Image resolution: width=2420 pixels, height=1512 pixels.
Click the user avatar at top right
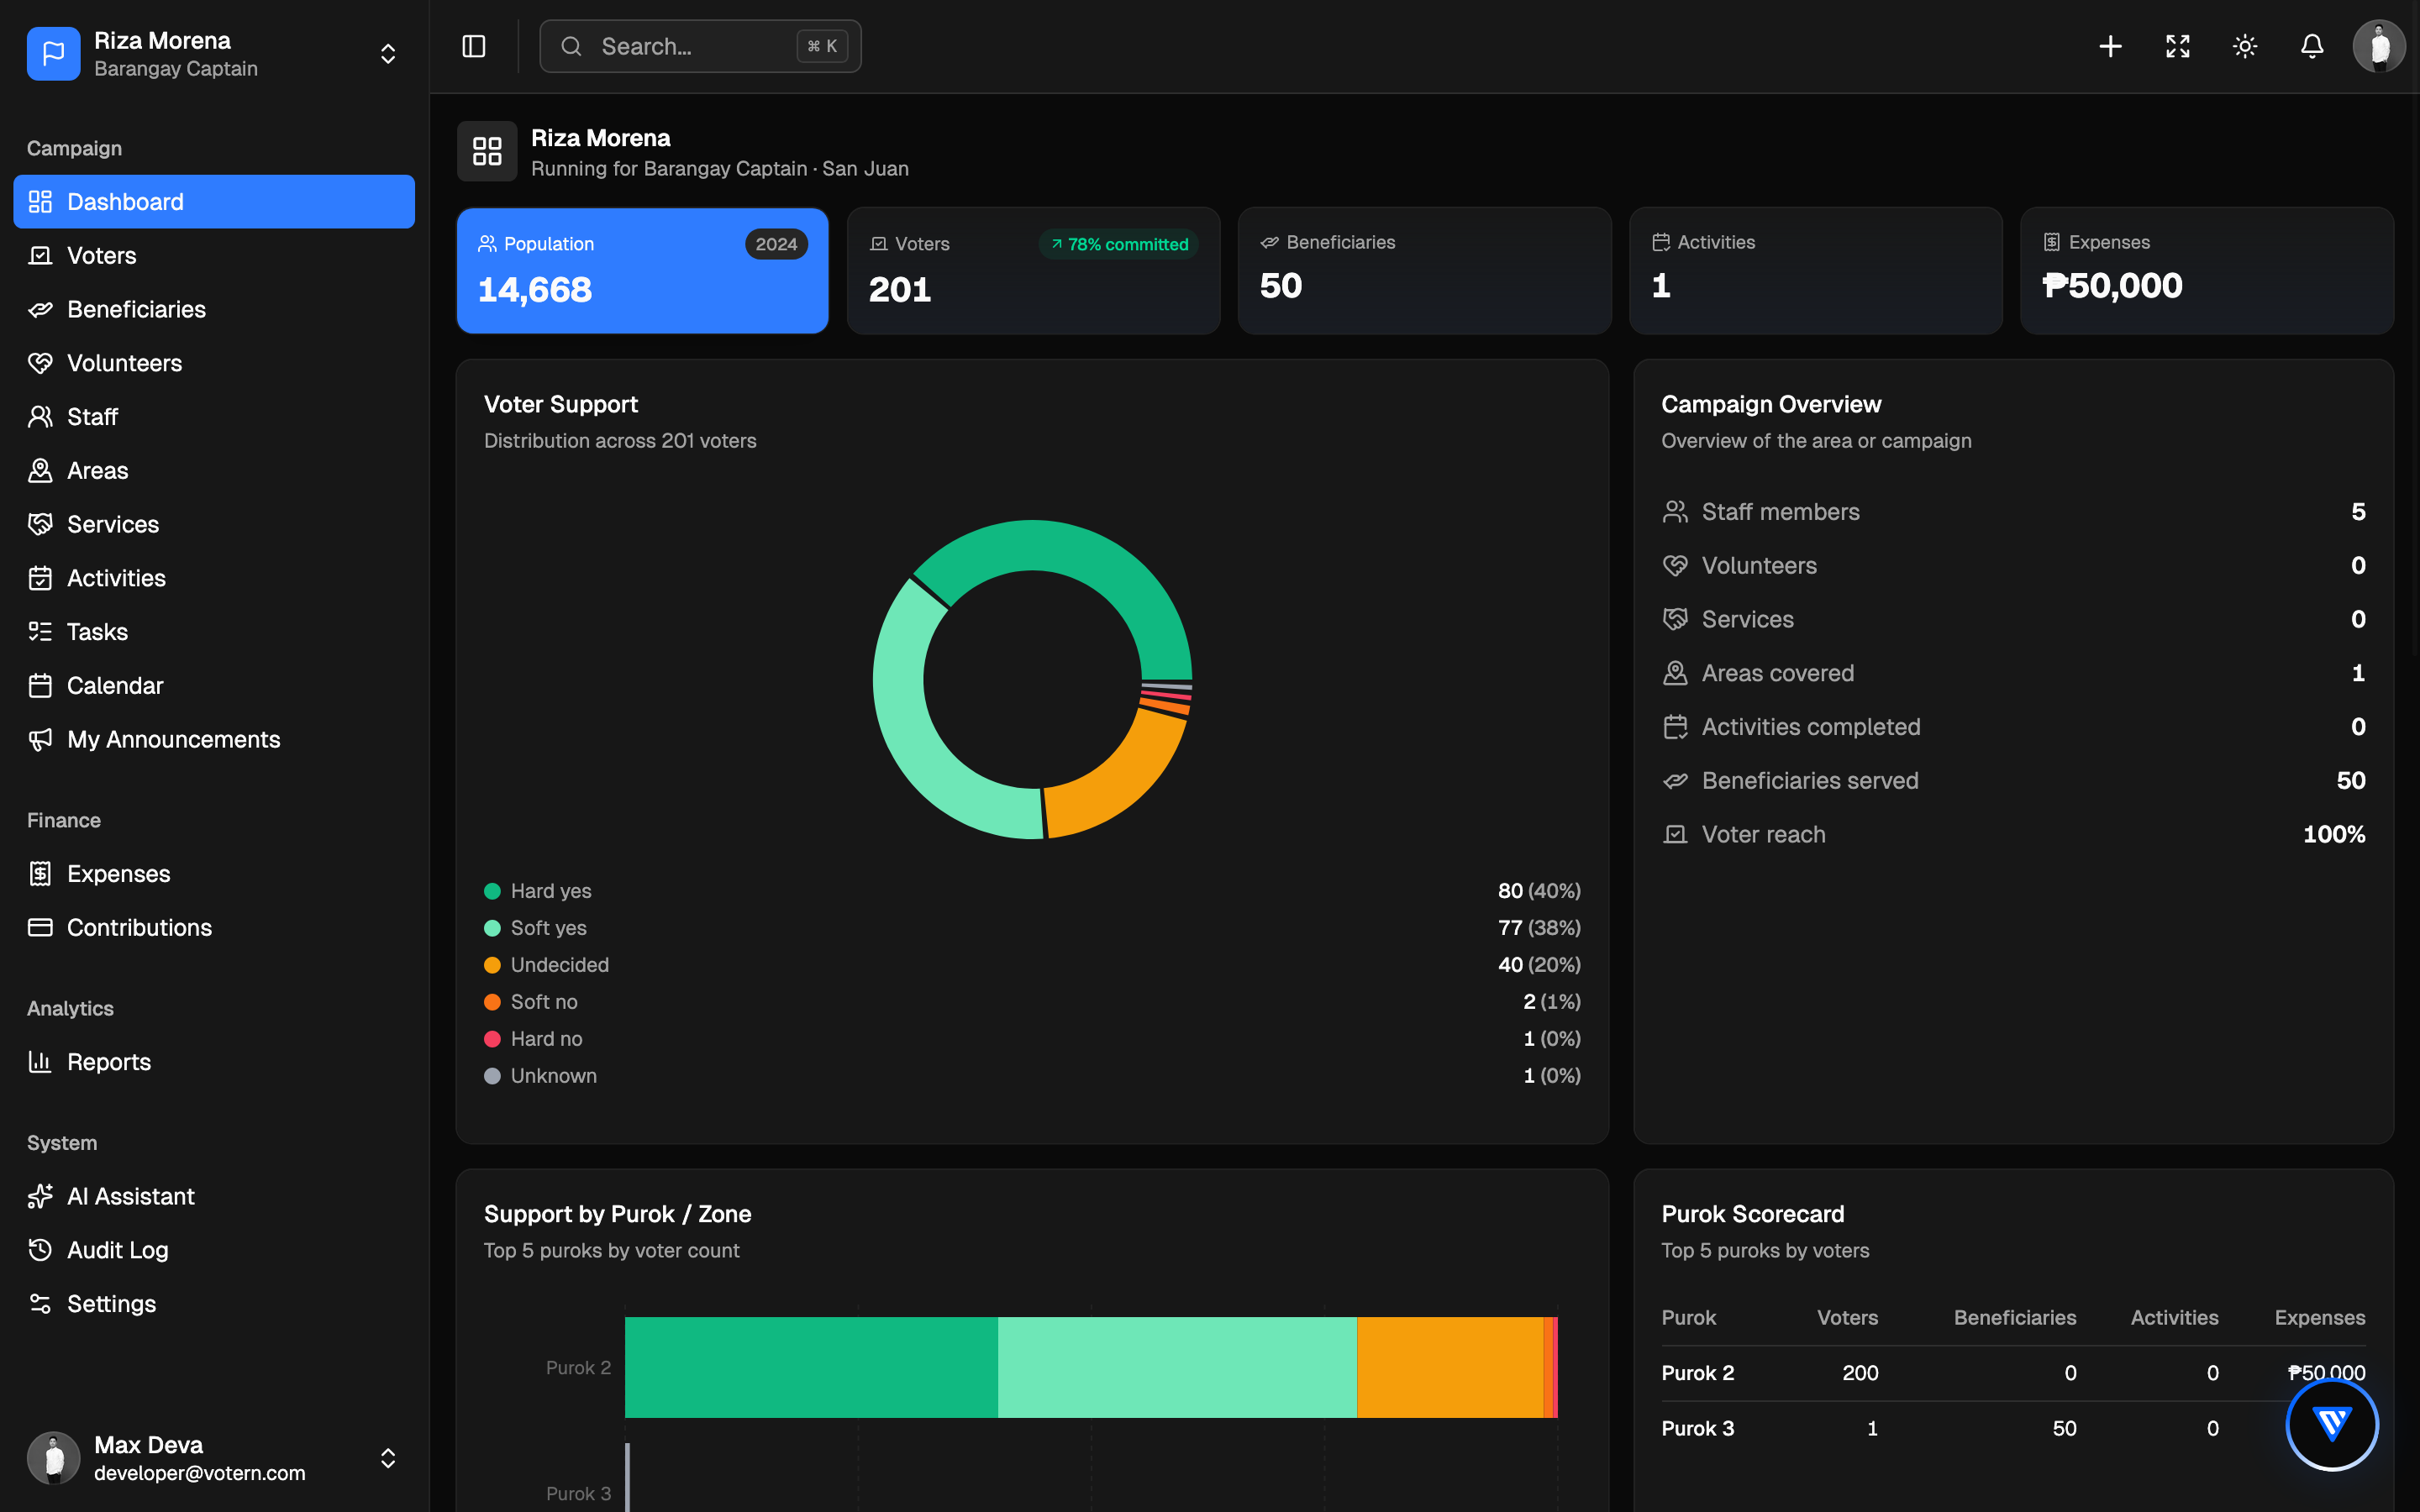click(2379, 46)
